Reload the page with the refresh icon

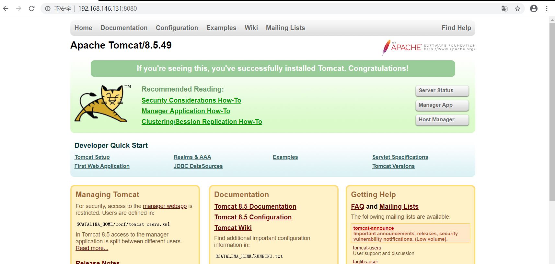32,8
